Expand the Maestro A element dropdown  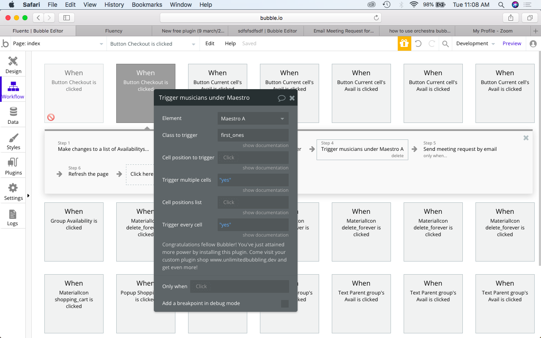253,118
